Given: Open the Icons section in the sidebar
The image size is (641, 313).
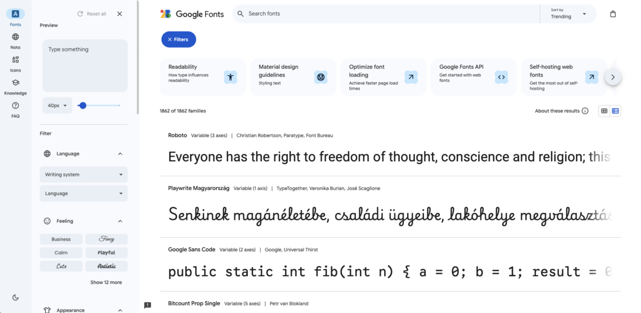Looking at the screenshot, I should tap(15, 64).
